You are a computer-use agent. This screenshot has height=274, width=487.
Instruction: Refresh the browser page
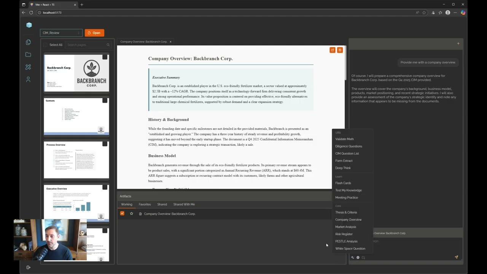click(31, 13)
